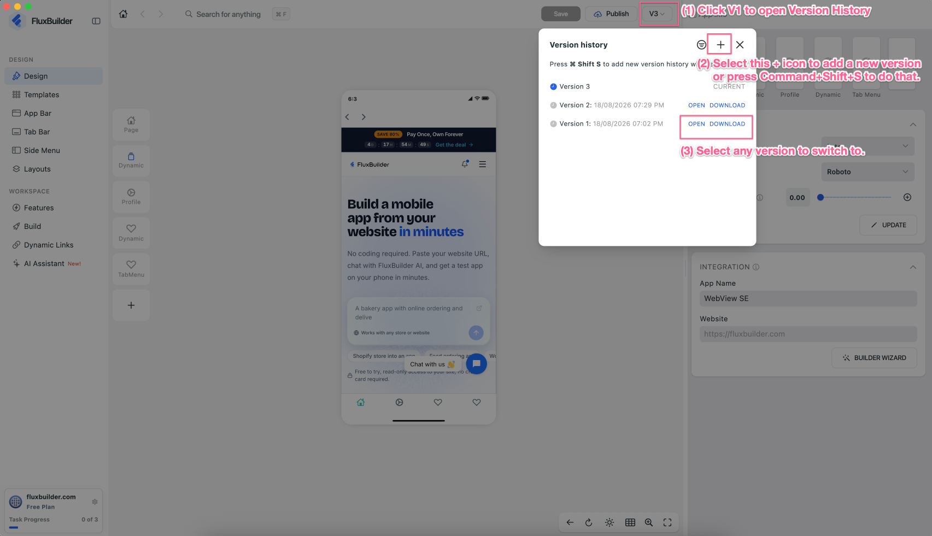Toggle the sidebar panel icon beside FluxBuilder logo
The width and height of the screenshot is (932, 536).
coord(96,21)
